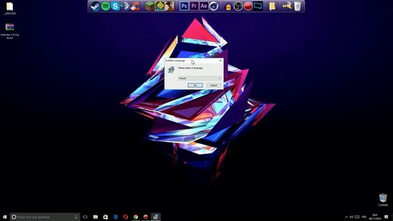The height and width of the screenshot is (221, 393).
Task: Click the installer taskbar button
Action: click(x=155, y=217)
